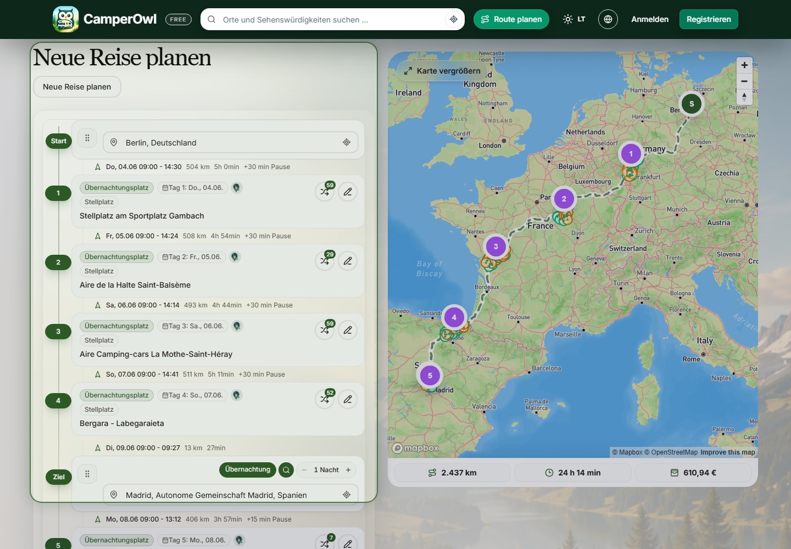The image size is (791, 549).
Task: Edit stop Aire Camping-cars La Mothe-Saint-Héray
Action: click(x=348, y=330)
